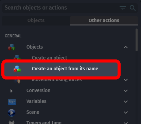Expand the Movement using forces chevron

(x=126, y=80)
